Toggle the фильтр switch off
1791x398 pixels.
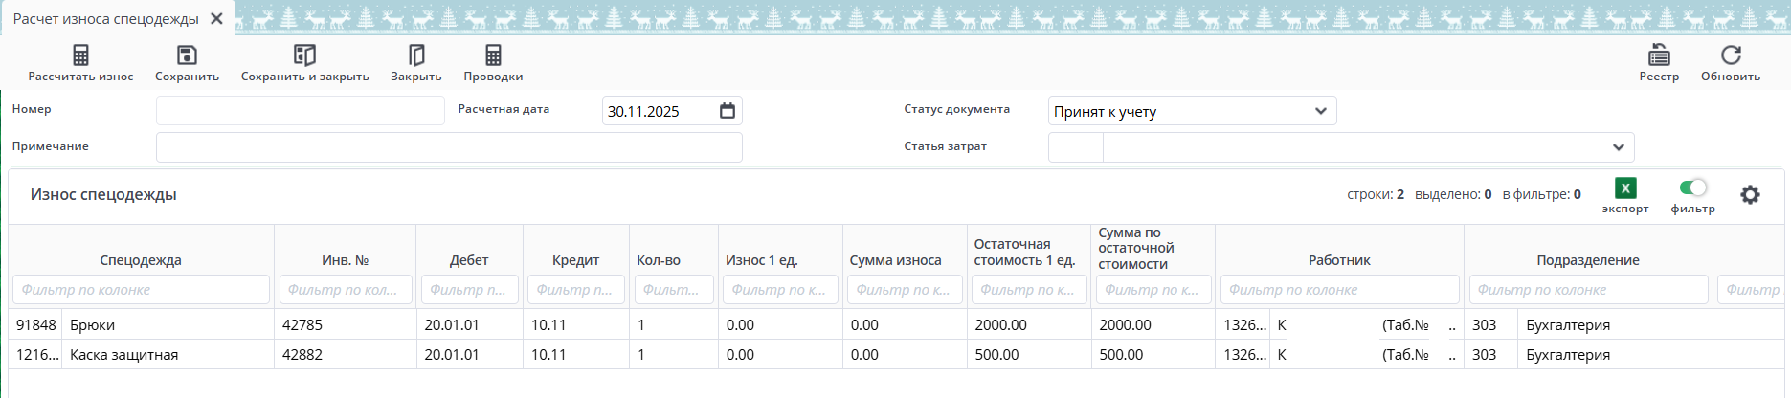click(1692, 188)
